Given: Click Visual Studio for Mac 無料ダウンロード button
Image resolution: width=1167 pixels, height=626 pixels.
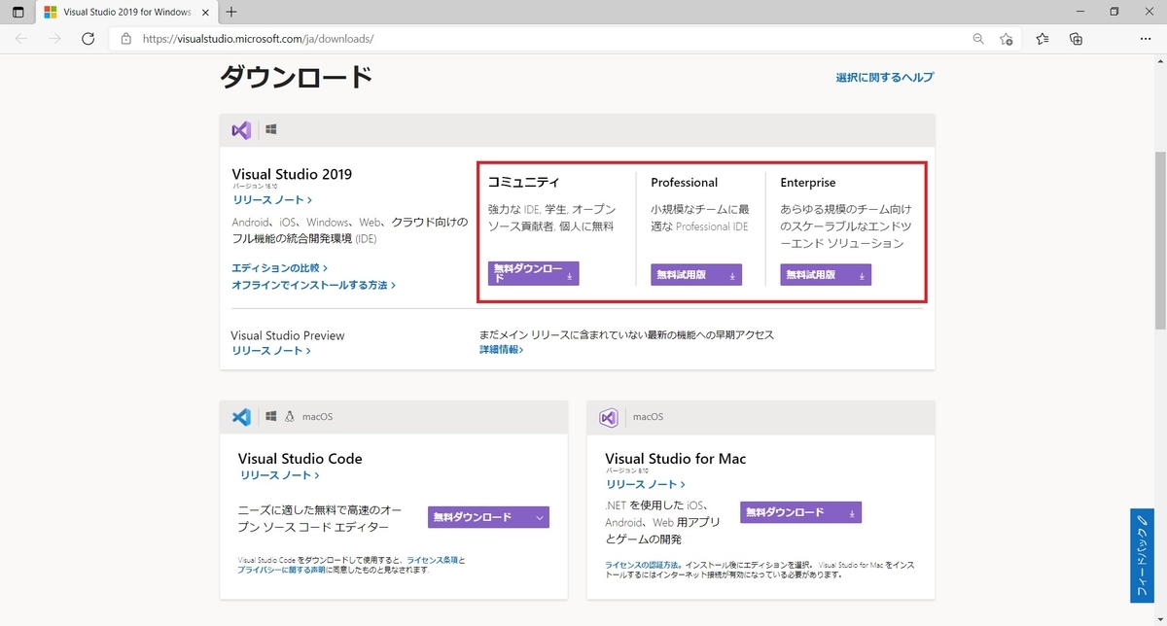Looking at the screenshot, I should 800,512.
